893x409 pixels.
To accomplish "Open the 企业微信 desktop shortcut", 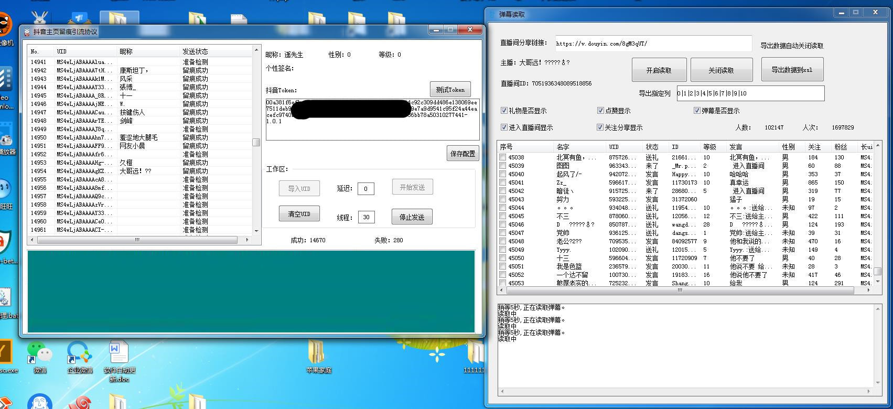I will 80,357.
